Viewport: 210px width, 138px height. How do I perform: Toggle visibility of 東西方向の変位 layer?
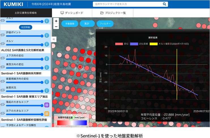3,67
